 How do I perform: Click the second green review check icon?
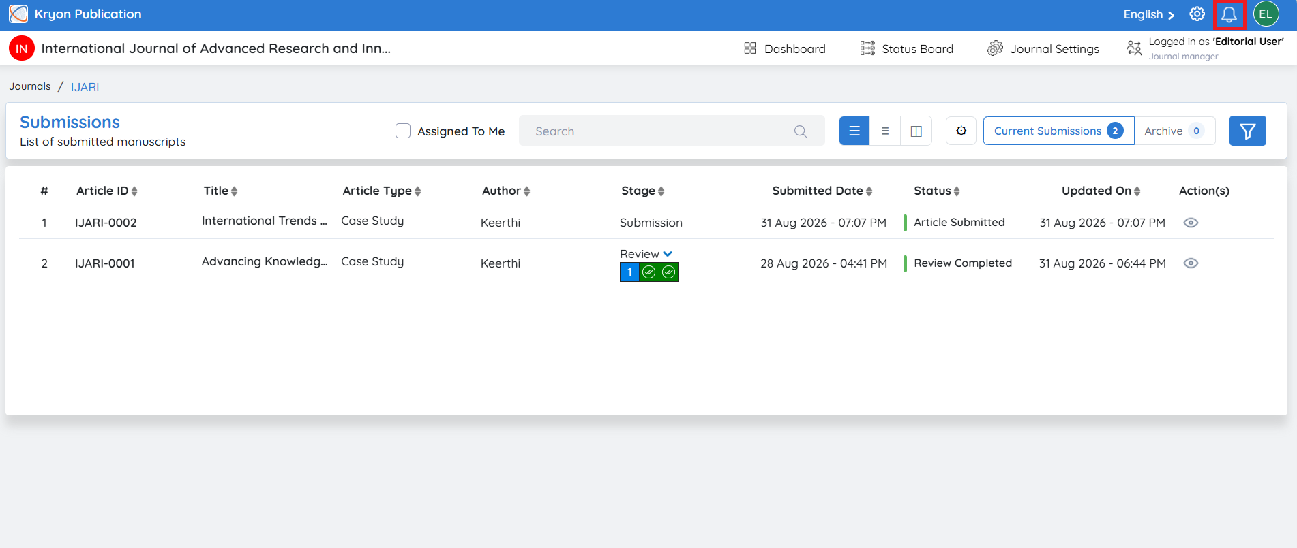[x=669, y=272]
